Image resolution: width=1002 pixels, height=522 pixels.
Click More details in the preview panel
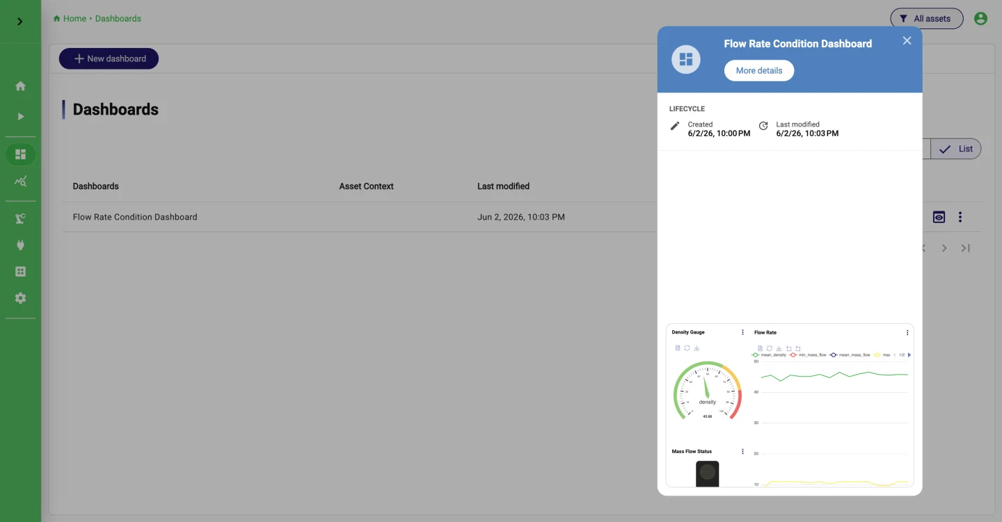(x=759, y=70)
